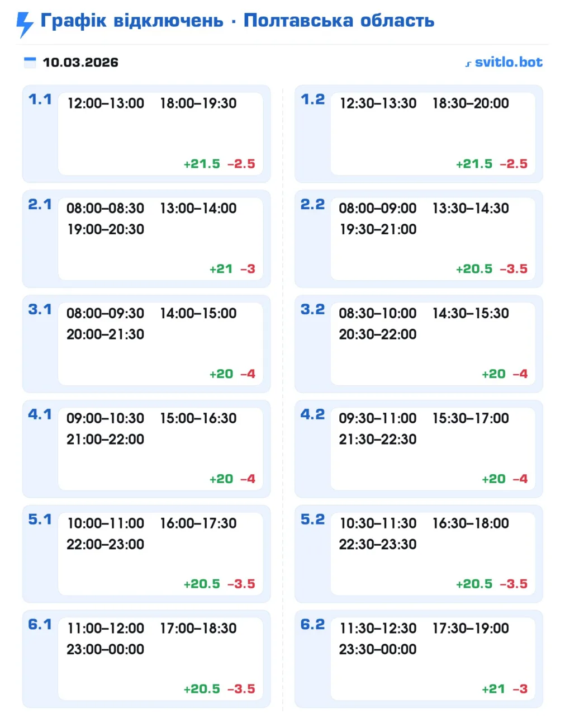Image resolution: width=565 pixels, height=727 pixels.
Task: Select queue label 1.1
Action: [x=40, y=100]
